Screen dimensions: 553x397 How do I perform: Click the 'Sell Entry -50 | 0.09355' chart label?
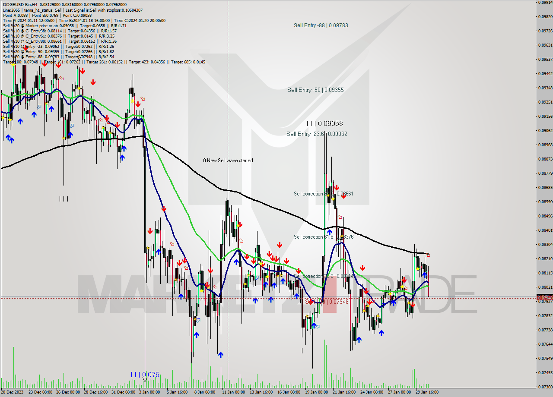point(315,90)
